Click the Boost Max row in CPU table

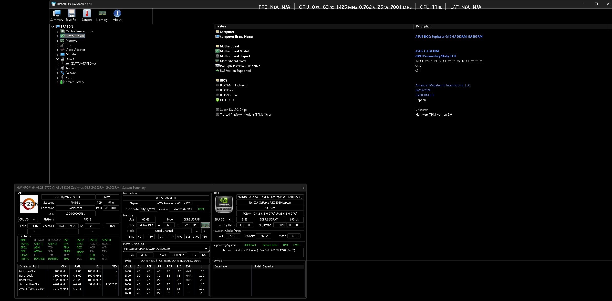[68, 280]
